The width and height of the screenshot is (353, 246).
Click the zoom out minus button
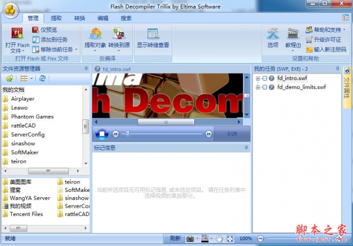pos(261,238)
